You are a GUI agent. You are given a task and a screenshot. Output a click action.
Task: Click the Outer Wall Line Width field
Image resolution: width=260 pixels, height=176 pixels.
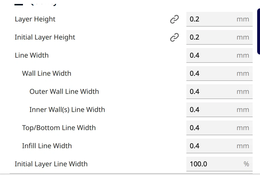[212, 92]
